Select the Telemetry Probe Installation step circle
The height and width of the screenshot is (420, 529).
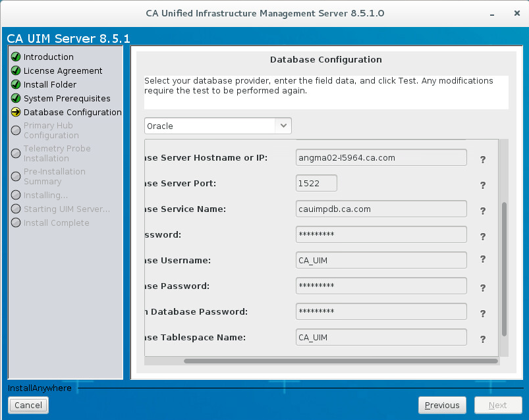point(14,153)
